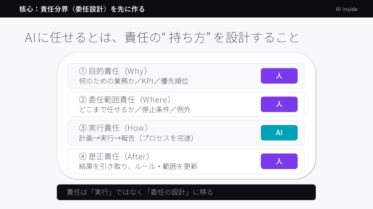Viewport: 373px width, 209px height.
Task: Click the subtitle どこまで任せるか／停止条件／例外
Action: tap(135, 110)
